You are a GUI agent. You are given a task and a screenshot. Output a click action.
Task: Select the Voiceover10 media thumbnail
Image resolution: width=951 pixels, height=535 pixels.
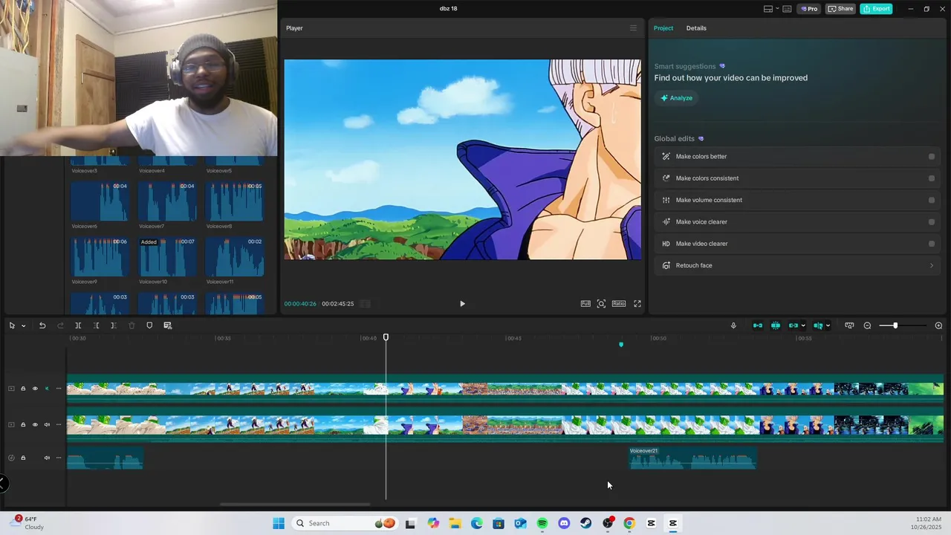click(x=167, y=257)
